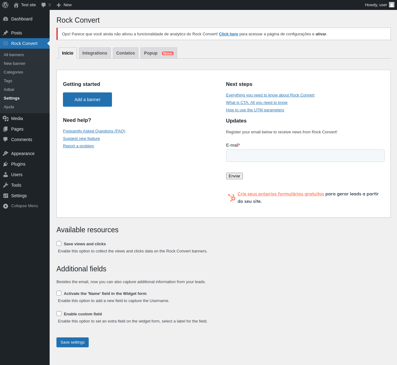Open the Media menu item
This screenshot has height=365, width=397.
click(x=17, y=118)
